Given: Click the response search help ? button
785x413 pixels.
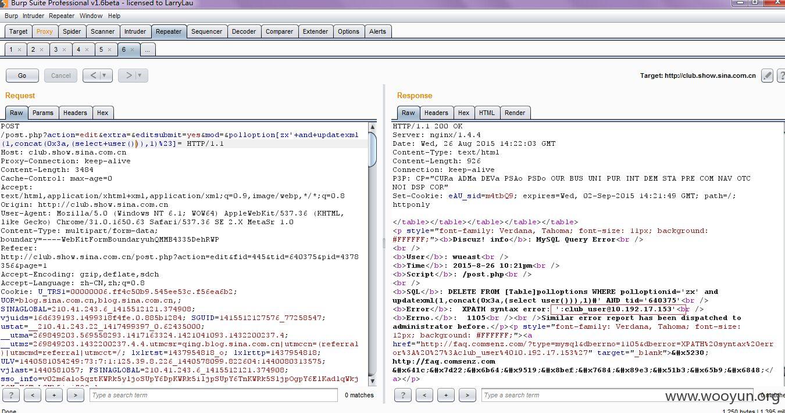Looking at the screenshot, I should [x=402, y=395].
